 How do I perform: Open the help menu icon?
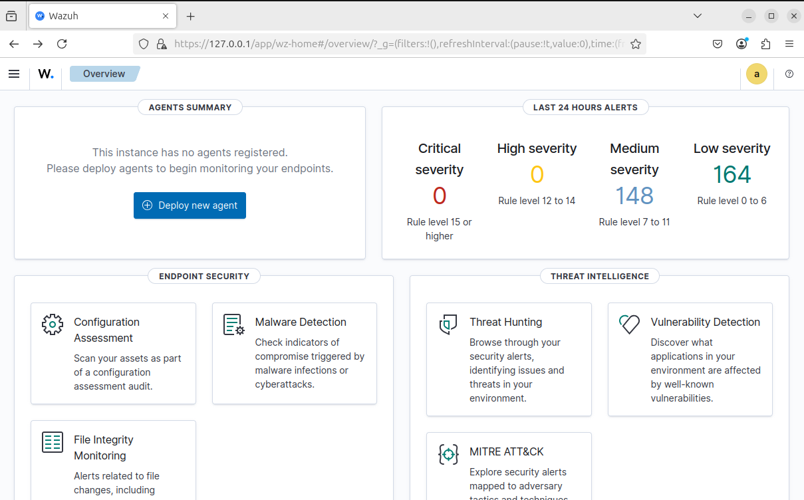[x=789, y=74]
